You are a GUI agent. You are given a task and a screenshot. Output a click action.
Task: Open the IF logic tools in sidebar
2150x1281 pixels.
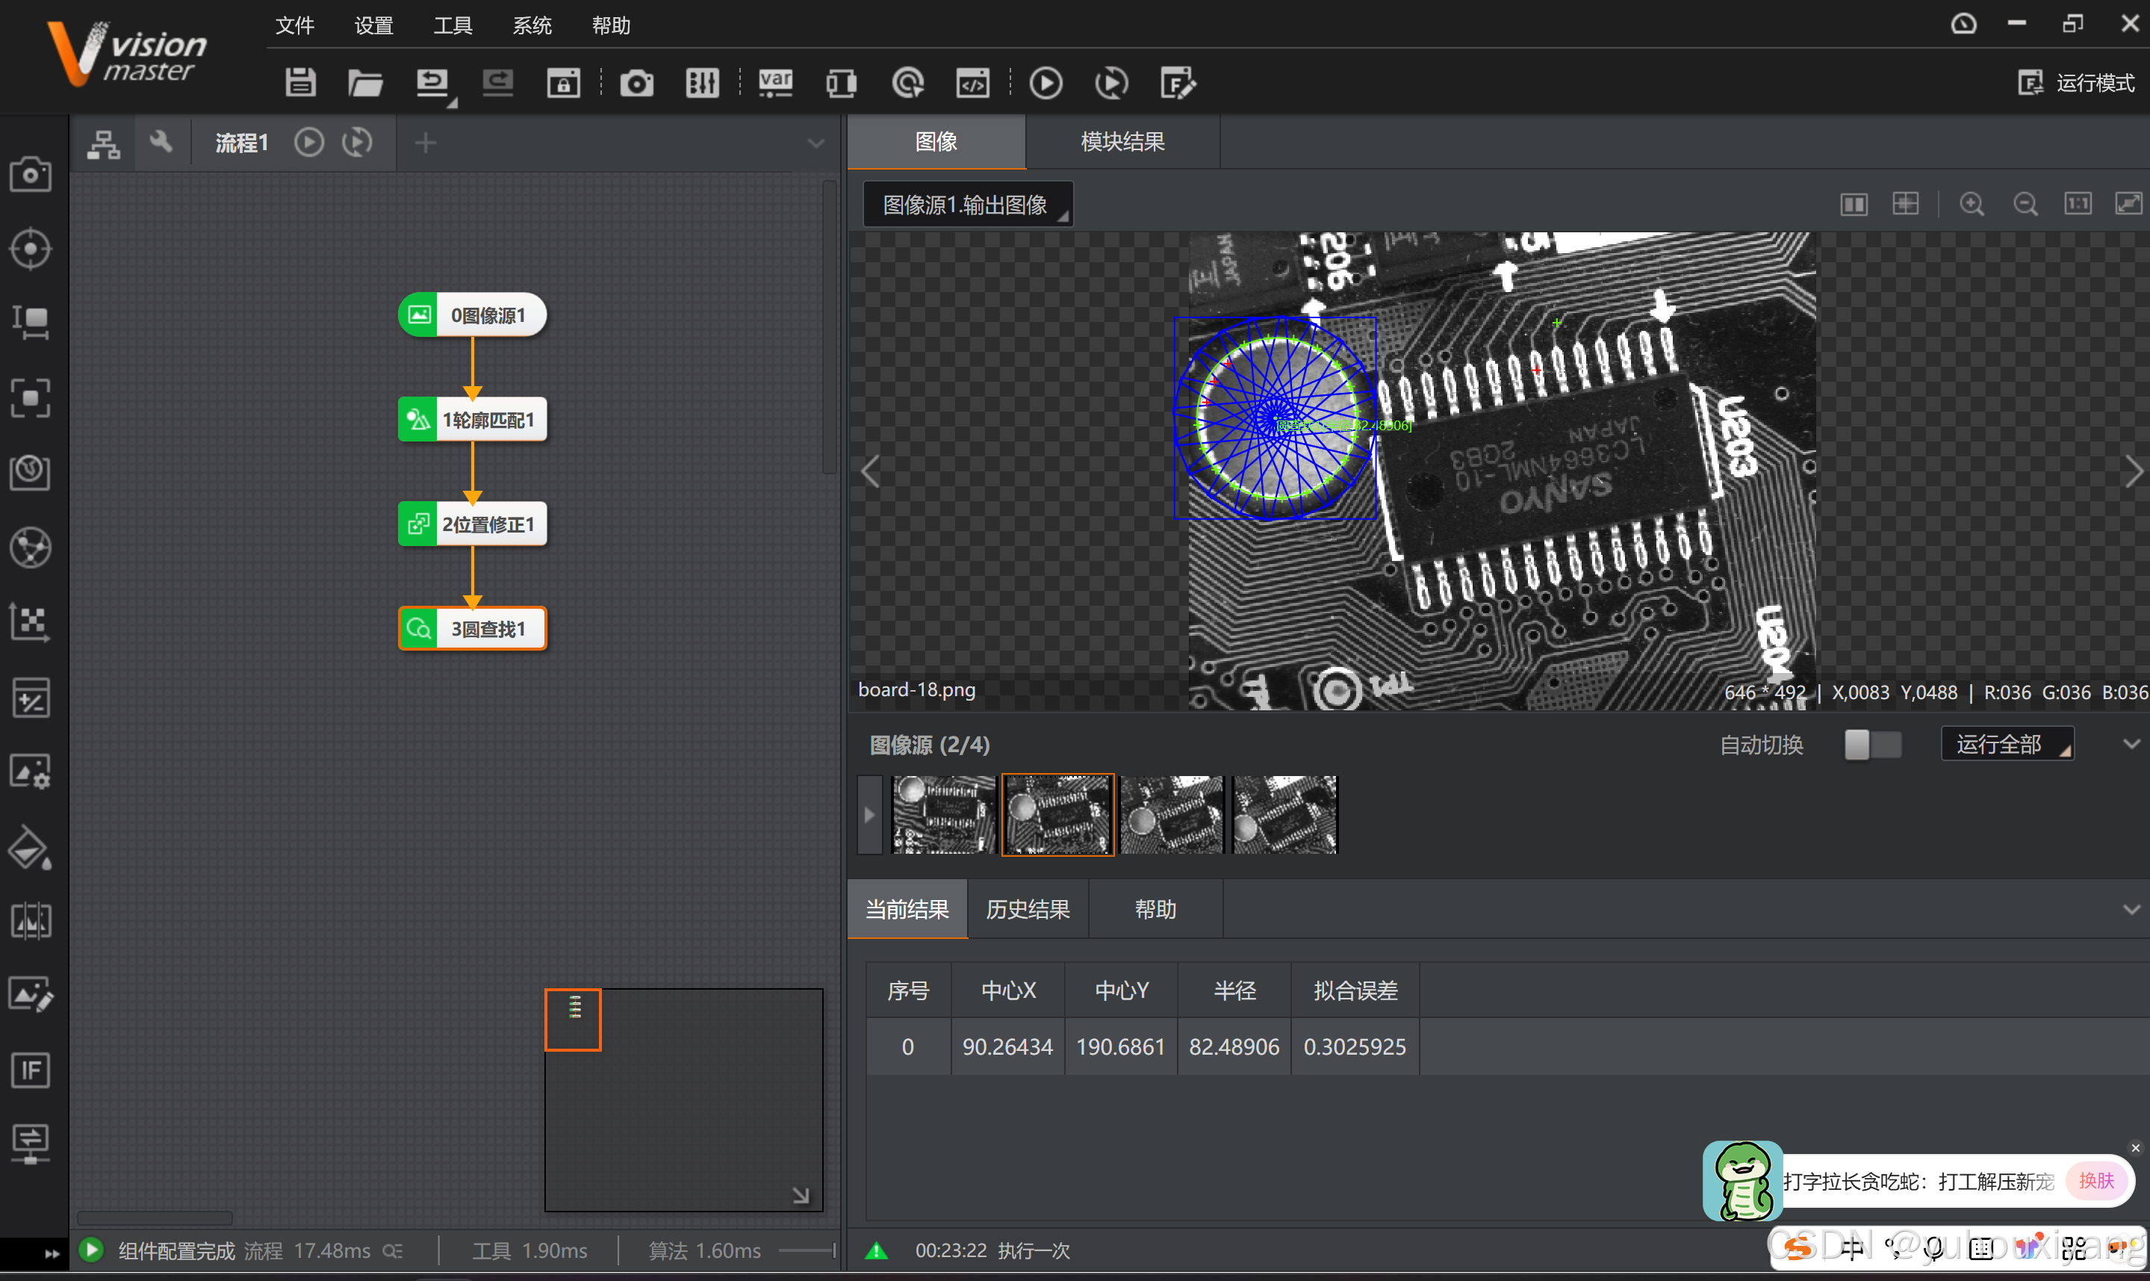(31, 1070)
